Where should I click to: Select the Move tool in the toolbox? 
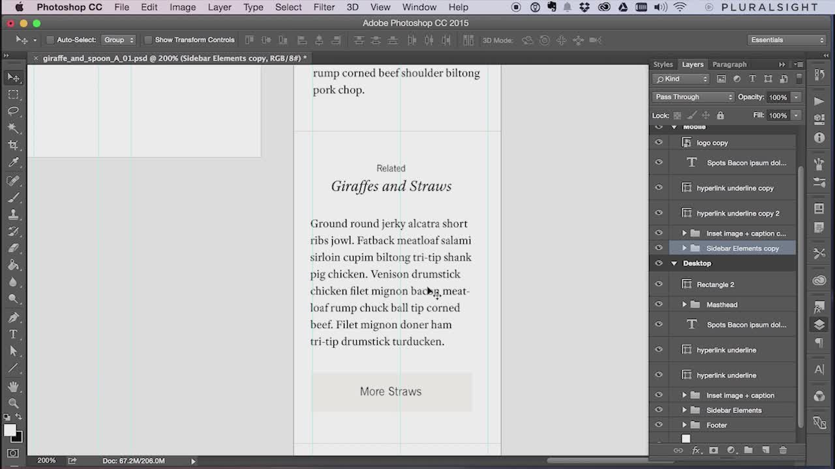tap(13, 78)
